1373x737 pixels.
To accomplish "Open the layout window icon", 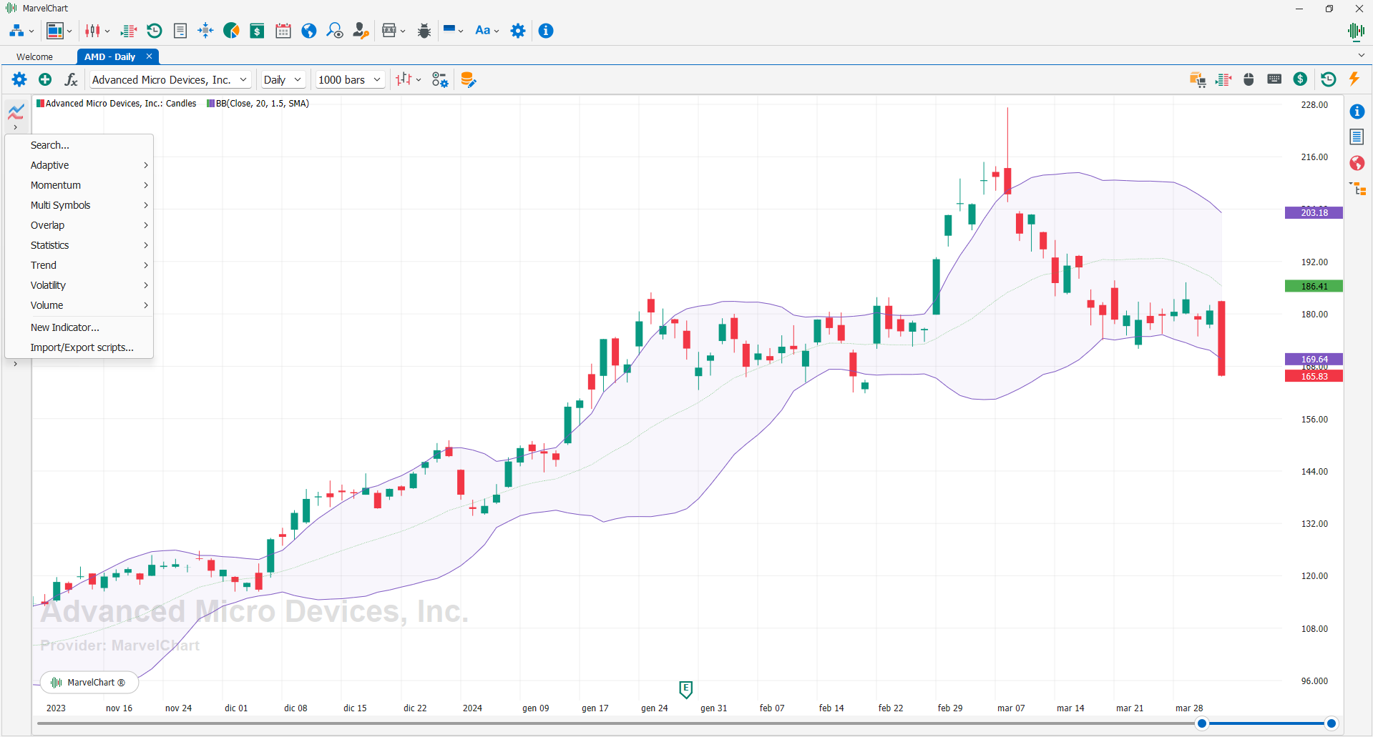I will pyautogui.click(x=55, y=31).
